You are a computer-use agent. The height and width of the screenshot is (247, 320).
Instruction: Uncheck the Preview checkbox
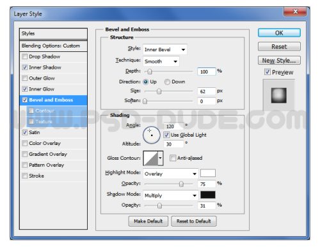click(268, 72)
